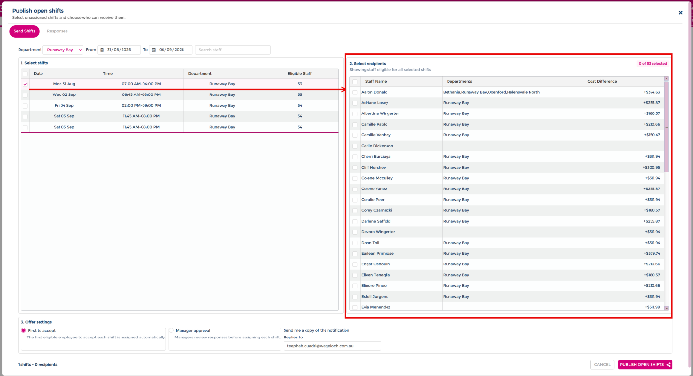Toggle the select-all recipients header checkbox

click(355, 81)
